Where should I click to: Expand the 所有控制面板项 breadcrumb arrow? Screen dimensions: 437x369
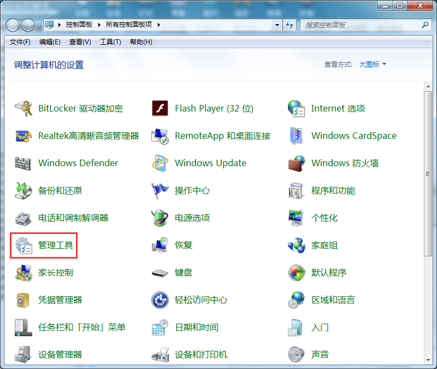click(x=158, y=25)
